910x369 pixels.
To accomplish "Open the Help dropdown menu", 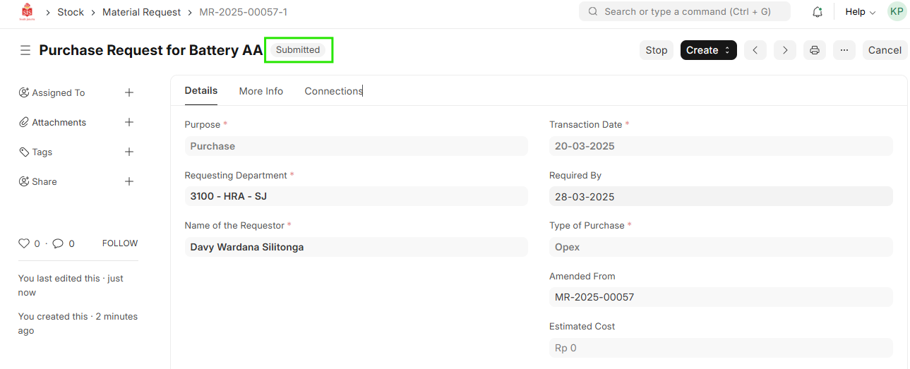I will point(860,12).
